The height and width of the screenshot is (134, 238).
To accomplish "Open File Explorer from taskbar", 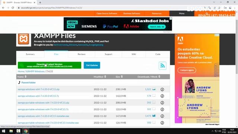I will [x=11, y=131].
